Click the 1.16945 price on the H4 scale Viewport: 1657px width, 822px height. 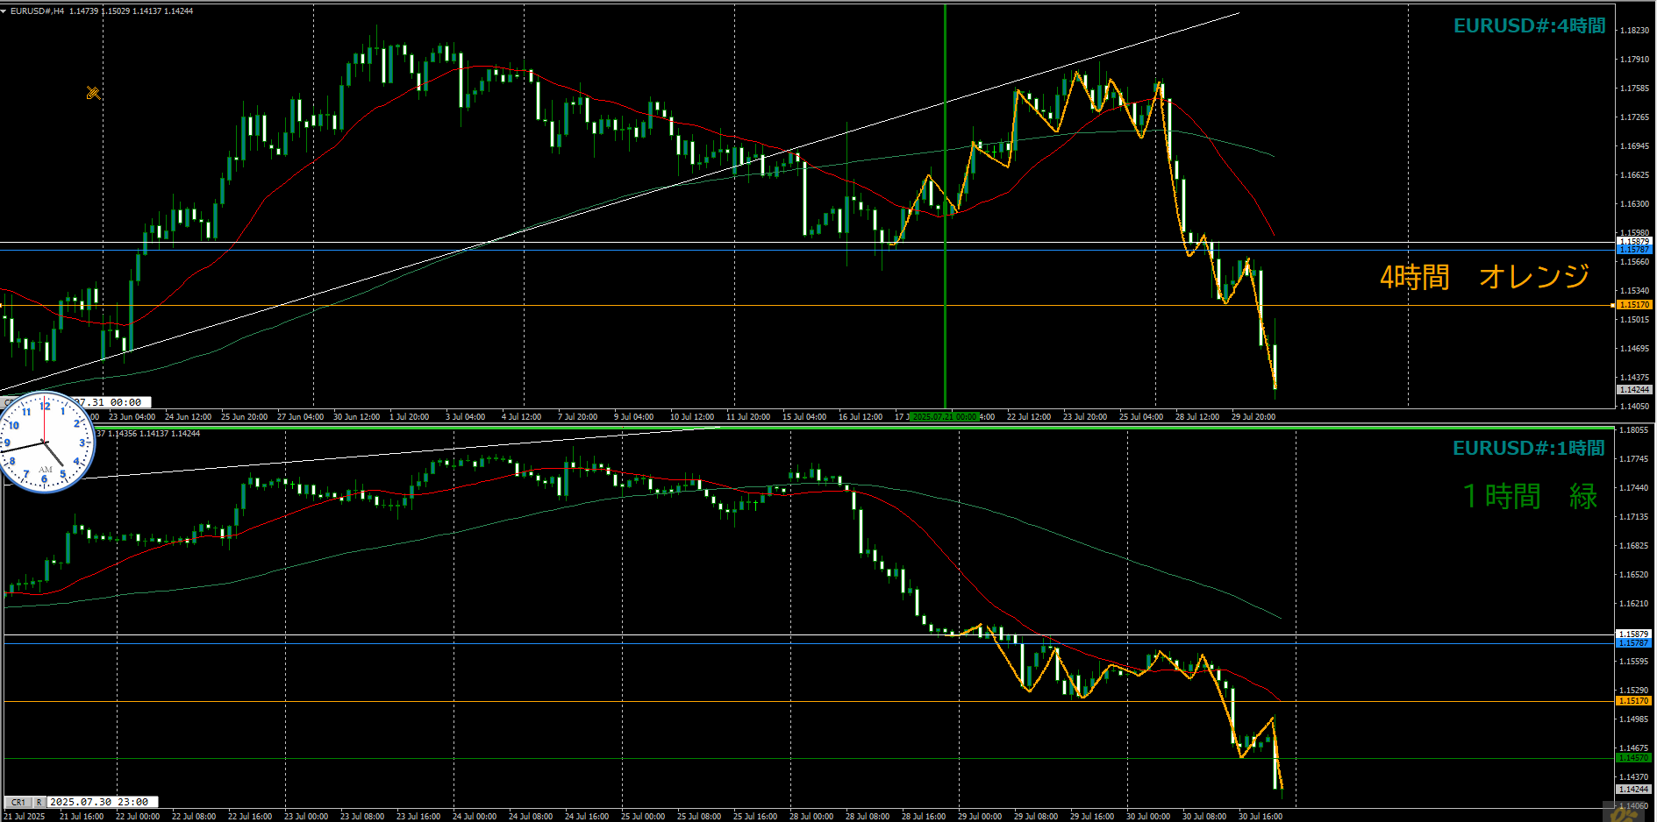point(1633,146)
